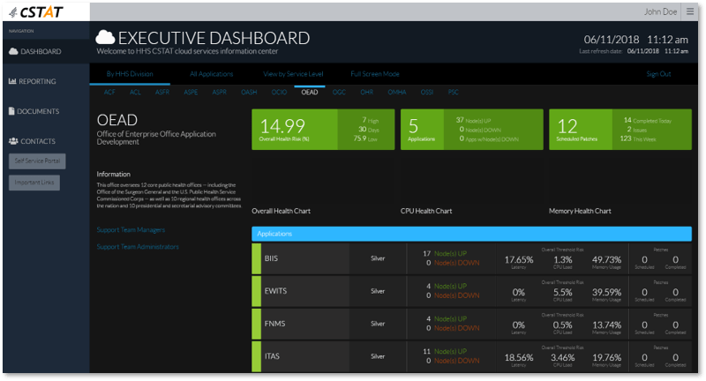
Task: Click the Executive Dashboard cloud icon
Action: tap(105, 38)
